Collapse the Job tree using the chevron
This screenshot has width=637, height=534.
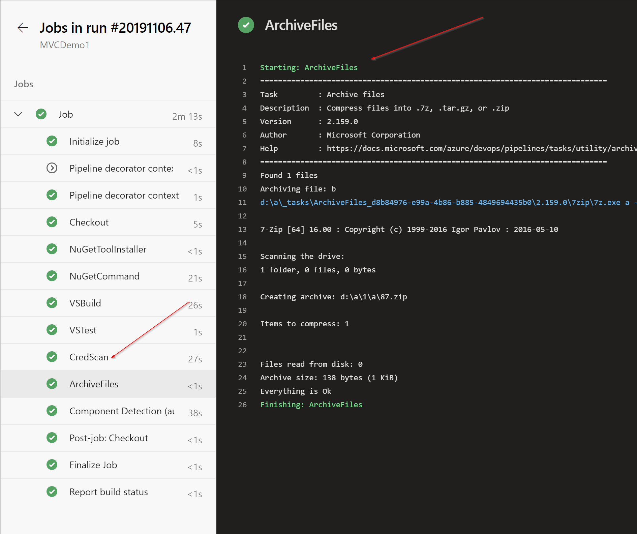(x=18, y=114)
